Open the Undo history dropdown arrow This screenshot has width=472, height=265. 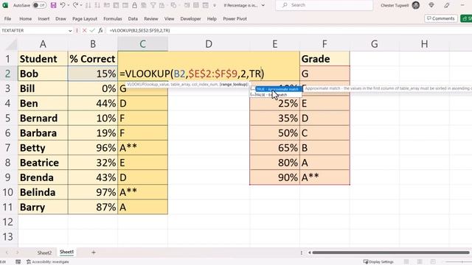tap(68, 5)
